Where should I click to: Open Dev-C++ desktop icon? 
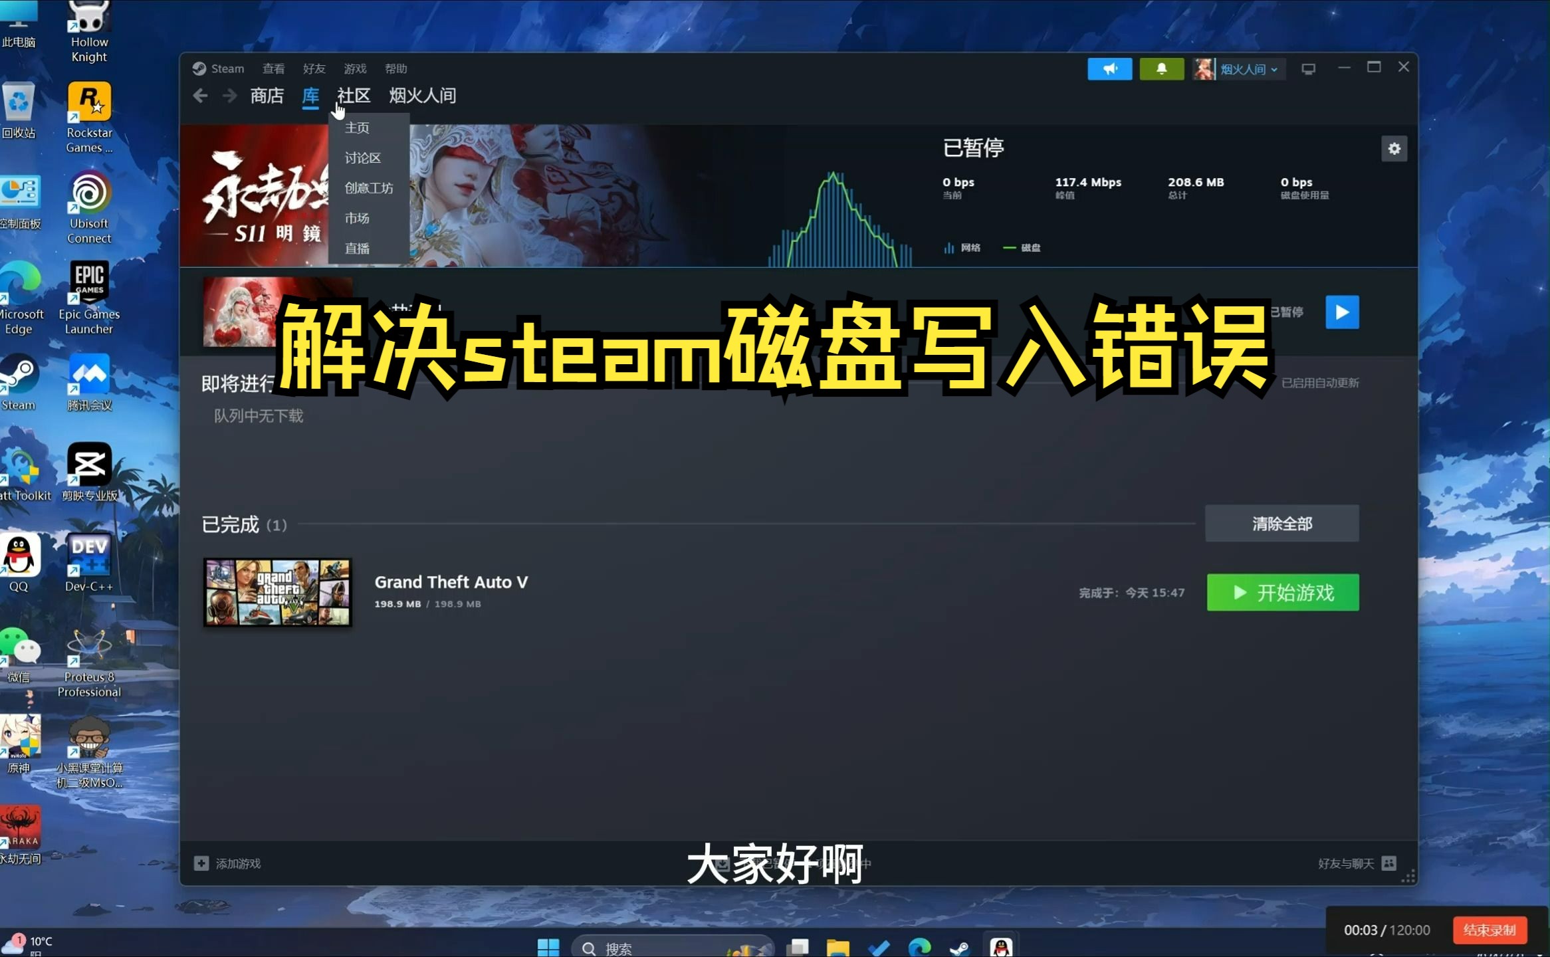point(89,562)
